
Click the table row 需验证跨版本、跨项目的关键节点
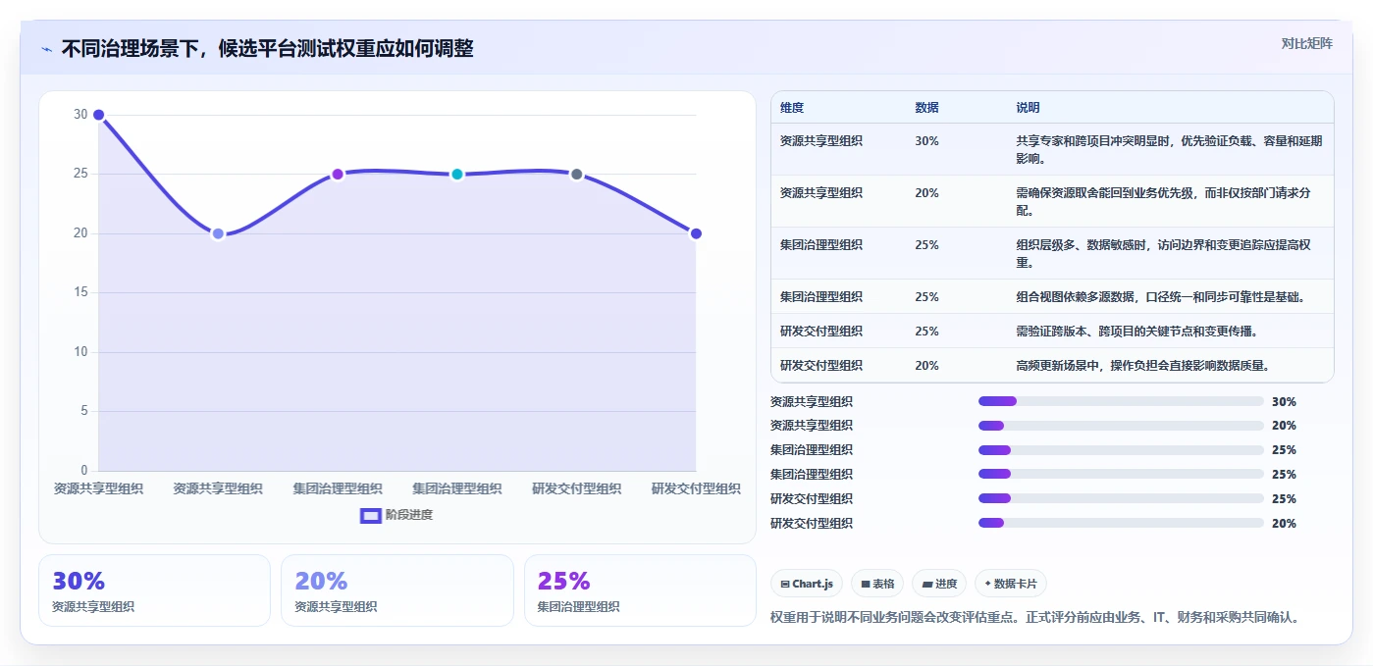point(1052,331)
